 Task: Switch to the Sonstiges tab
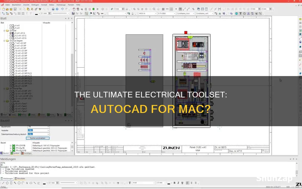pyautogui.click(x=26, y=153)
